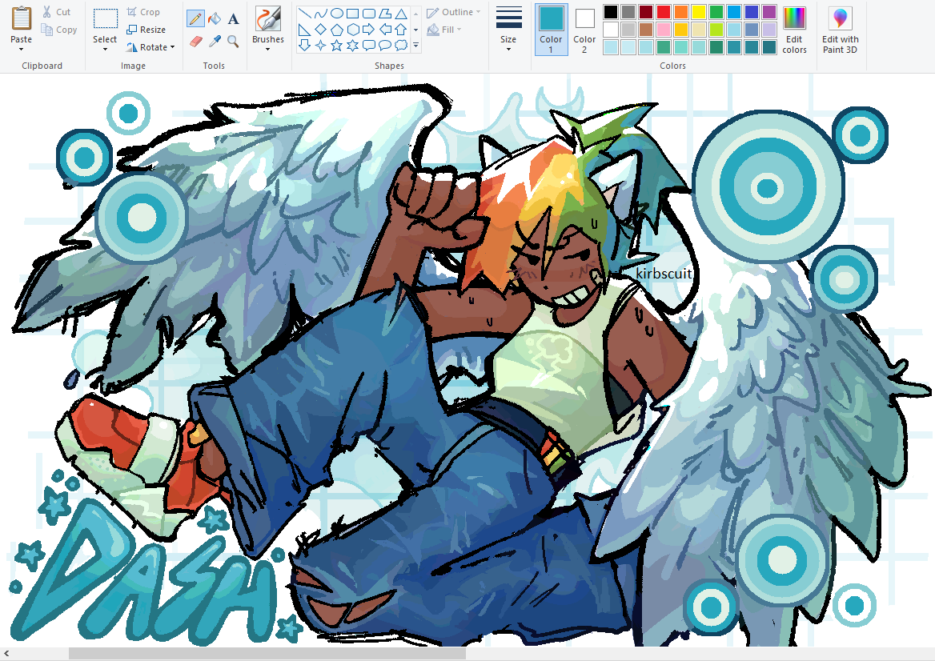Click the horizontal scrollbar thumb
The height and width of the screenshot is (661, 935).
(x=267, y=654)
